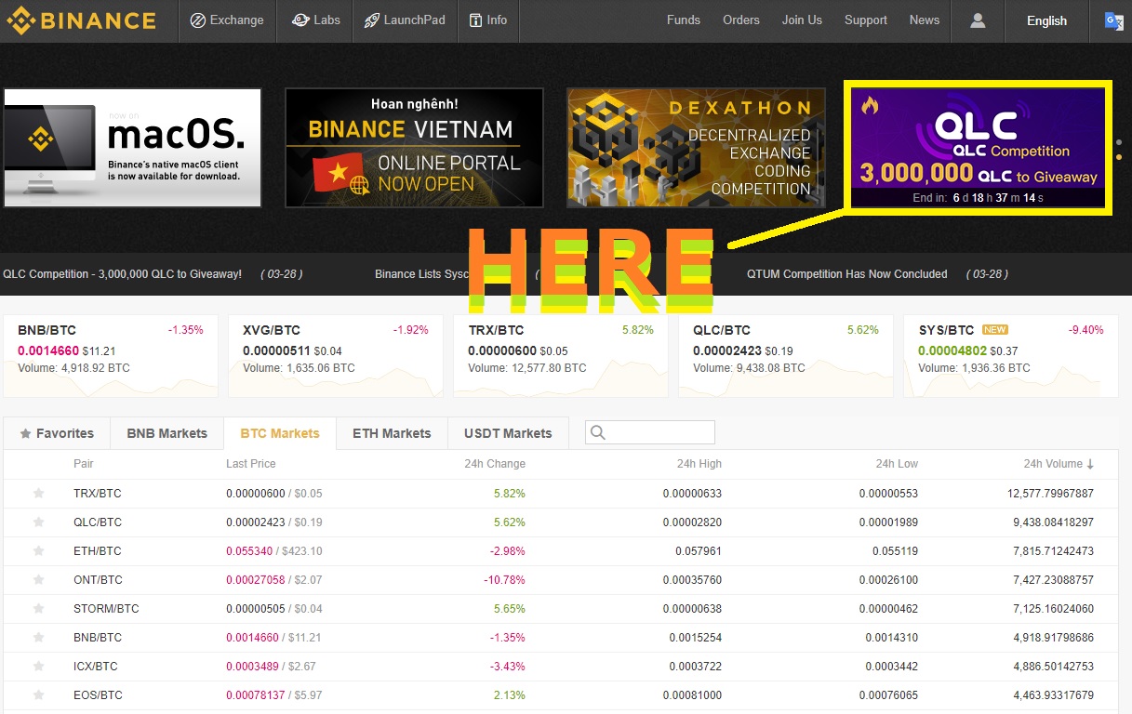
Task: Open the user account icon
Action: click(978, 20)
